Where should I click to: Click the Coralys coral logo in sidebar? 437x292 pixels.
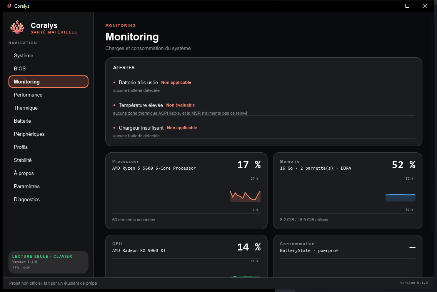pyautogui.click(x=17, y=27)
